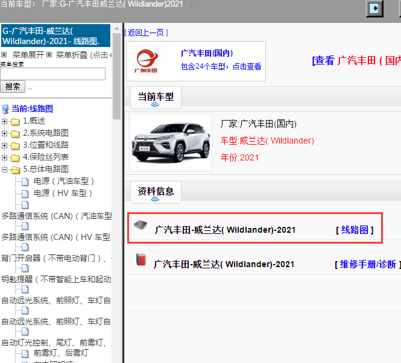
Task: Click the page icon of 前雾灯、后雾灯
Action: point(25,353)
